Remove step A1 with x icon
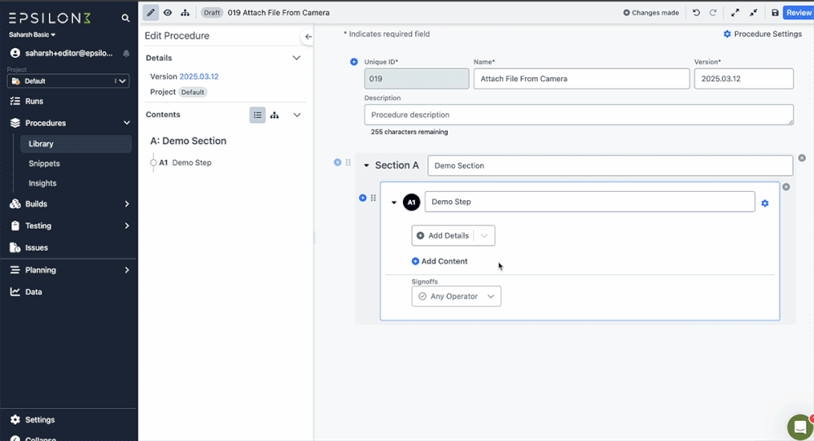Screen dimensions: 814x441 (786, 187)
